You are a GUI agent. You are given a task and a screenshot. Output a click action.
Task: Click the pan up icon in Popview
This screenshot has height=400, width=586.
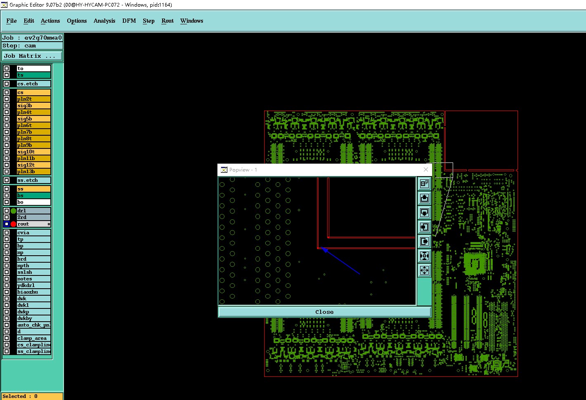coord(424,198)
